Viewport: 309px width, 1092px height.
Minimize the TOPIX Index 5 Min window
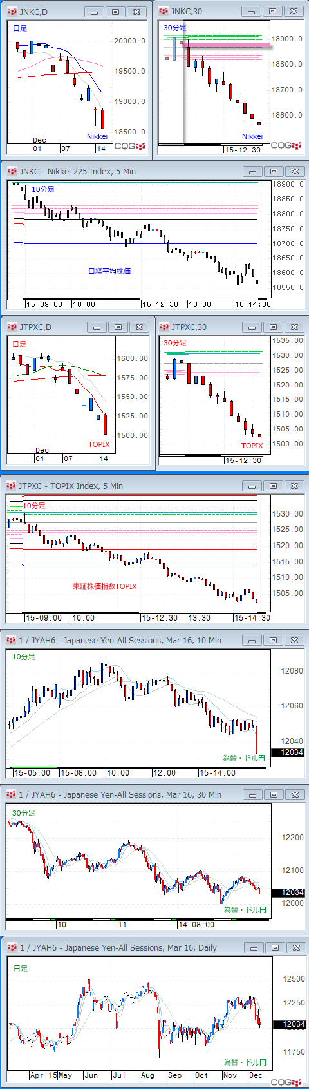tap(253, 486)
